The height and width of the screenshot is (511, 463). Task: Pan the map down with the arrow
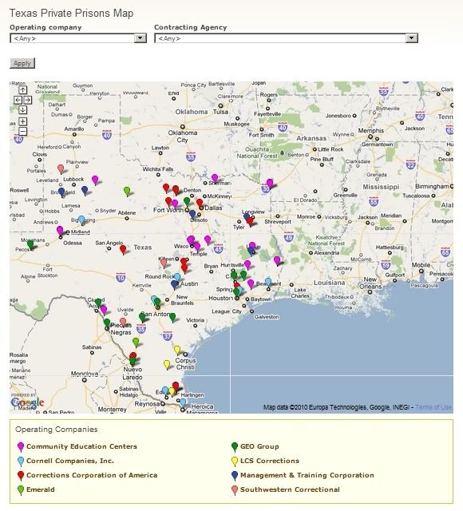(x=23, y=109)
